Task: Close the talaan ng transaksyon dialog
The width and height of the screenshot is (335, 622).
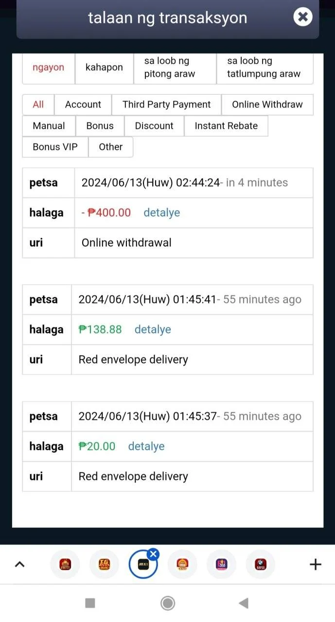Action: [302, 17]
